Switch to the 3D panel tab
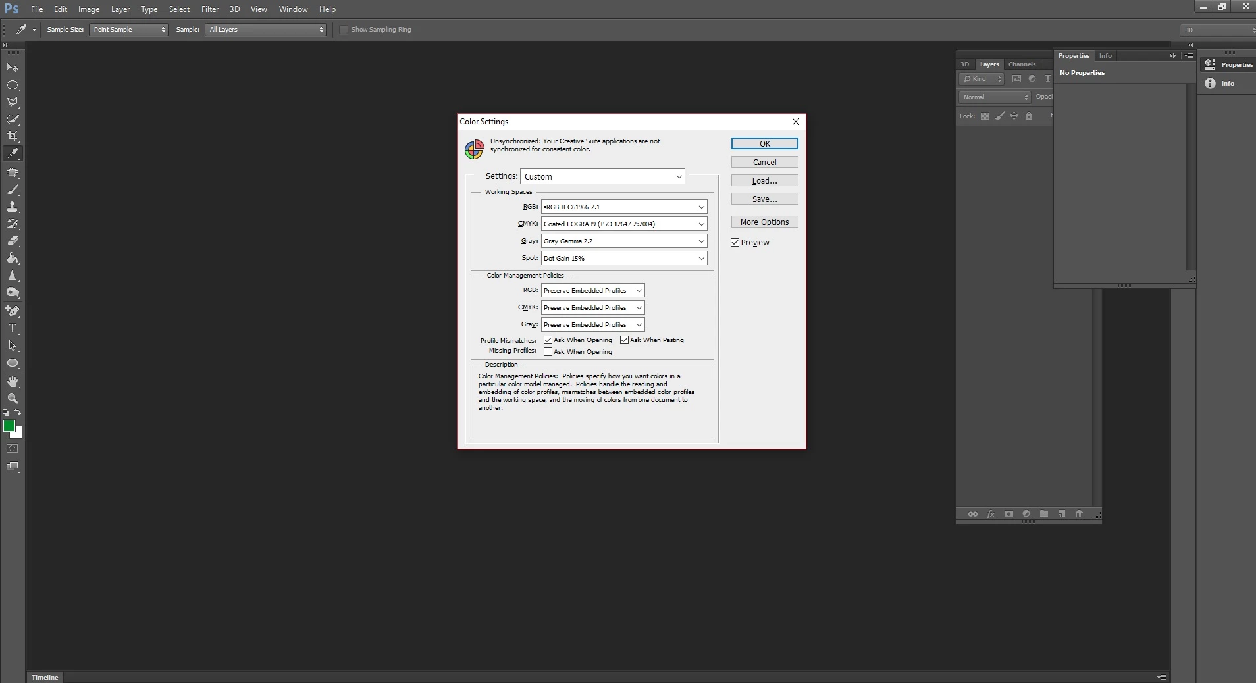 tap(965, 64)
